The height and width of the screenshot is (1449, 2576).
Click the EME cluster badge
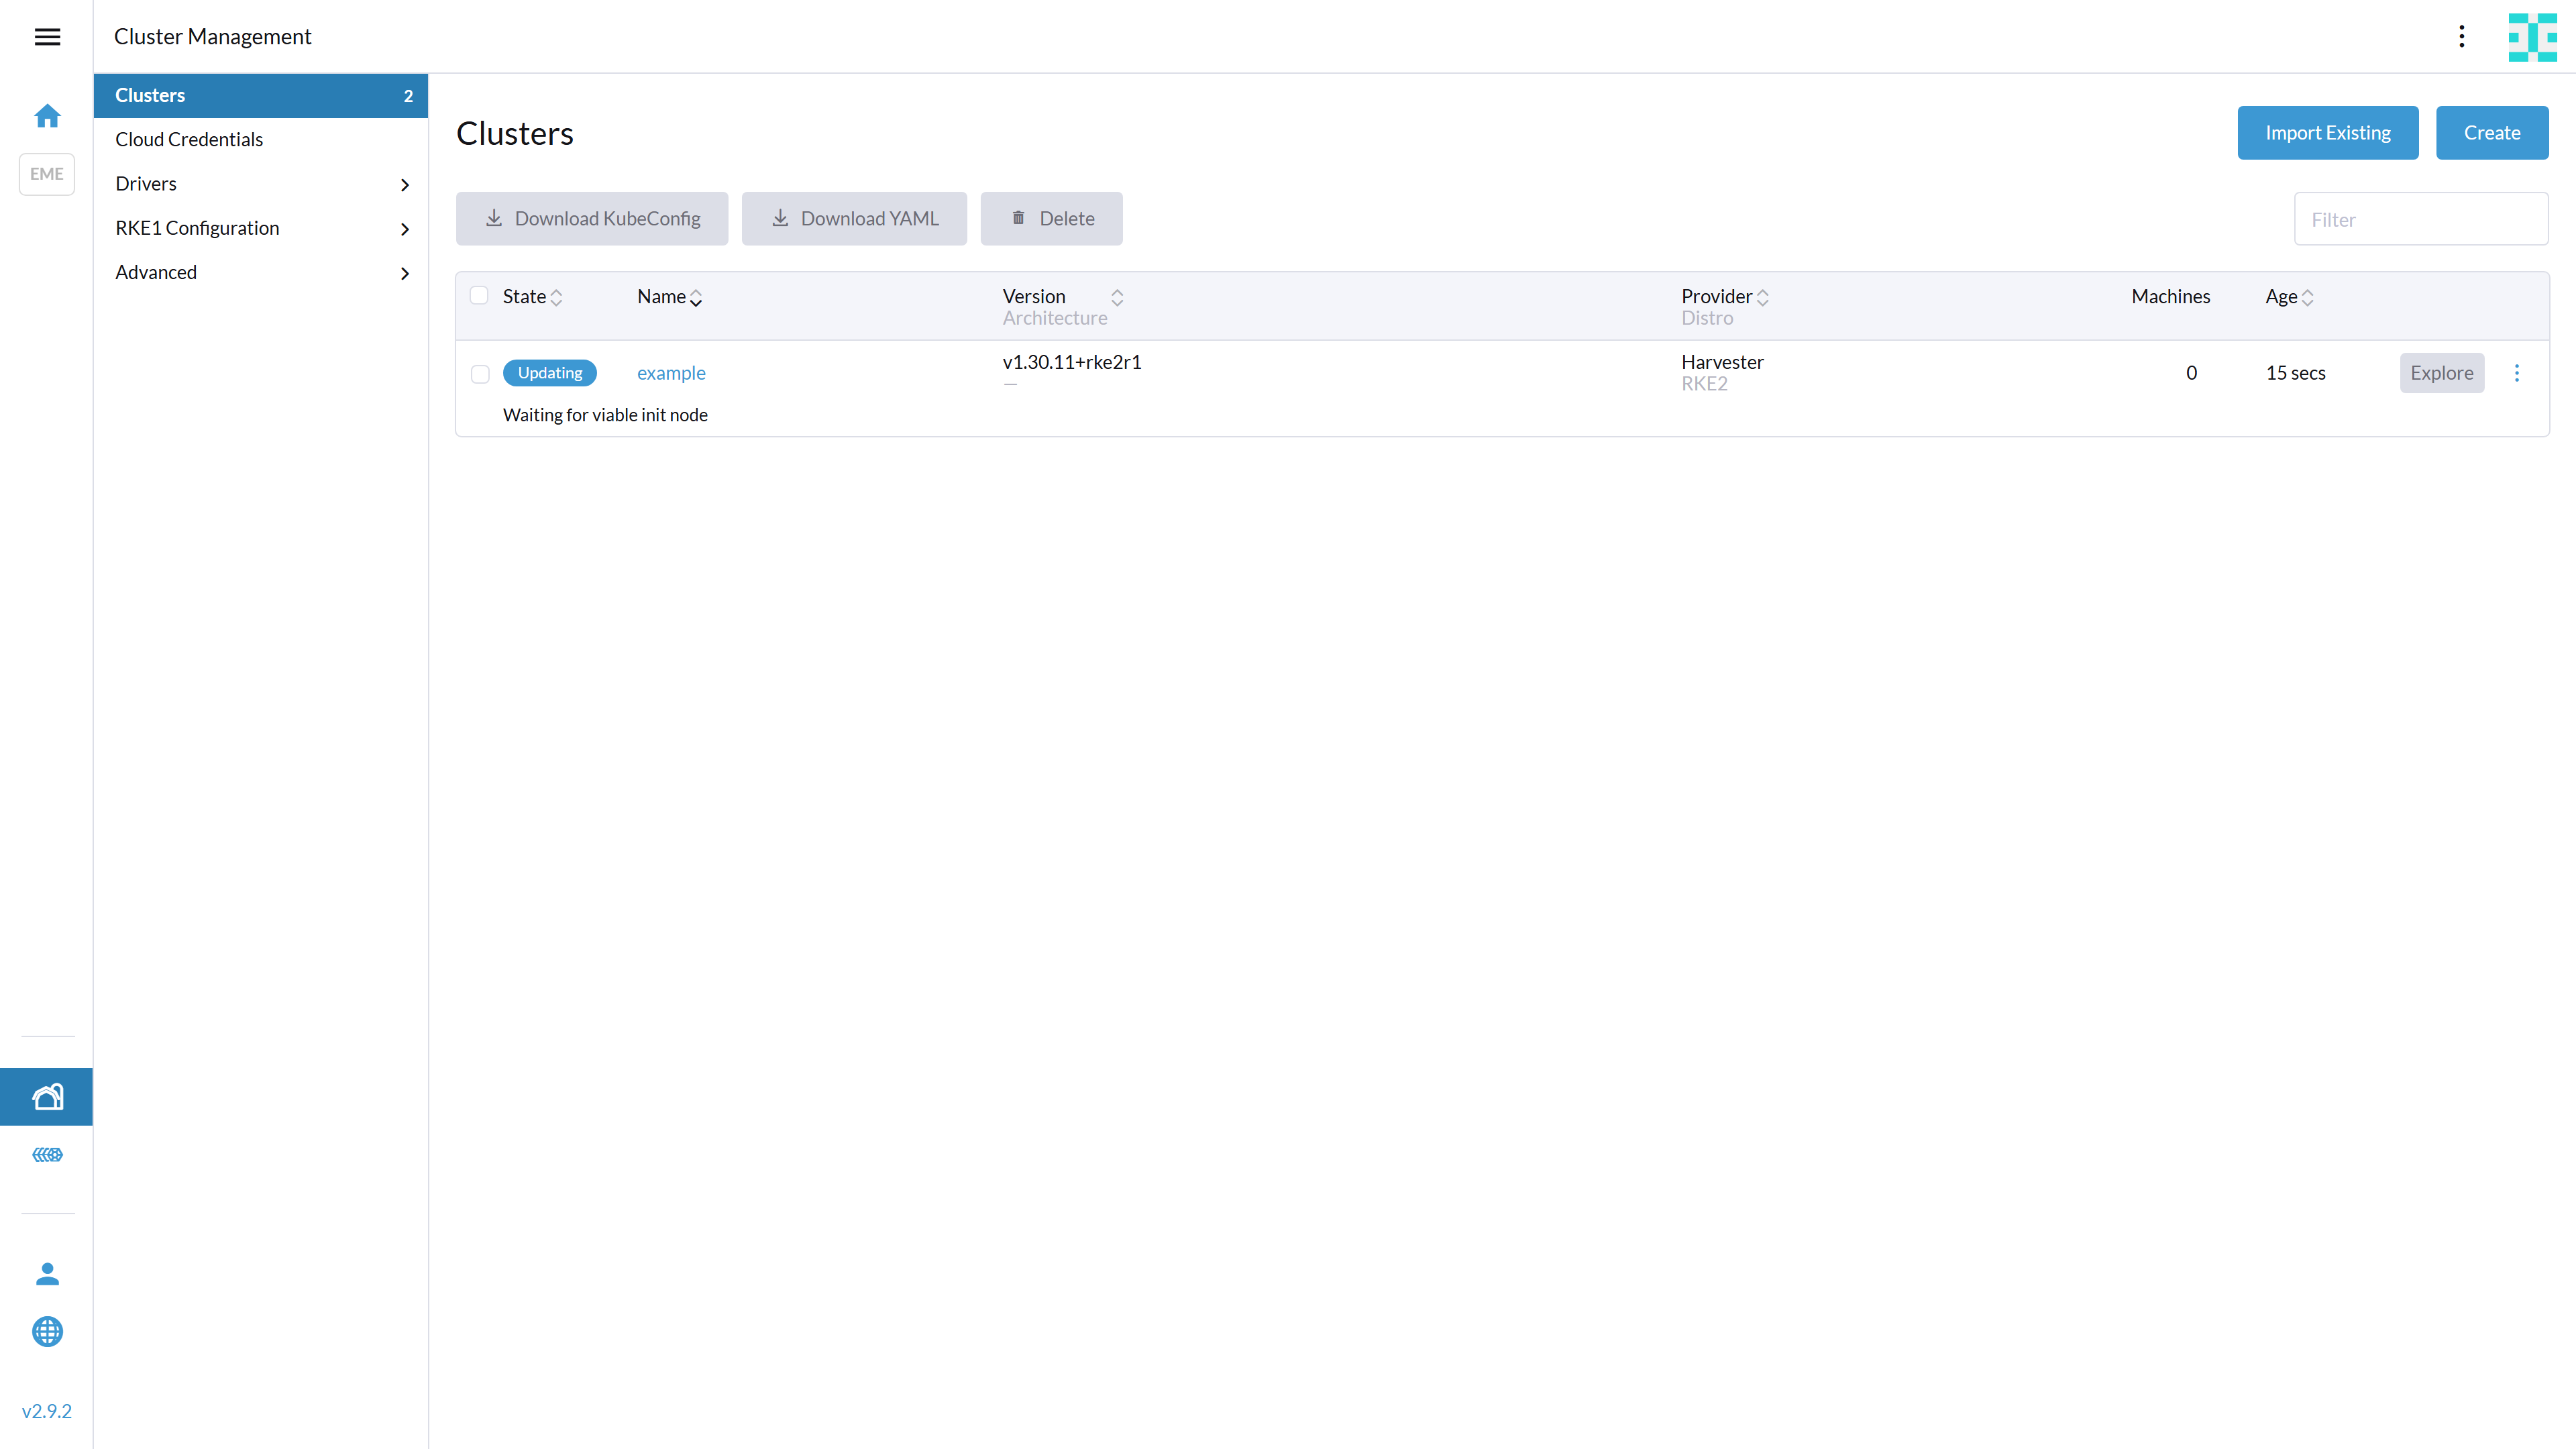point(47,174)
